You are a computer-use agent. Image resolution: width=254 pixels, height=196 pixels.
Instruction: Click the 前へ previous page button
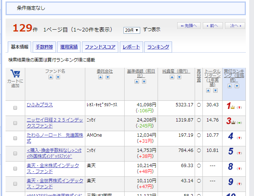point(213,26)
